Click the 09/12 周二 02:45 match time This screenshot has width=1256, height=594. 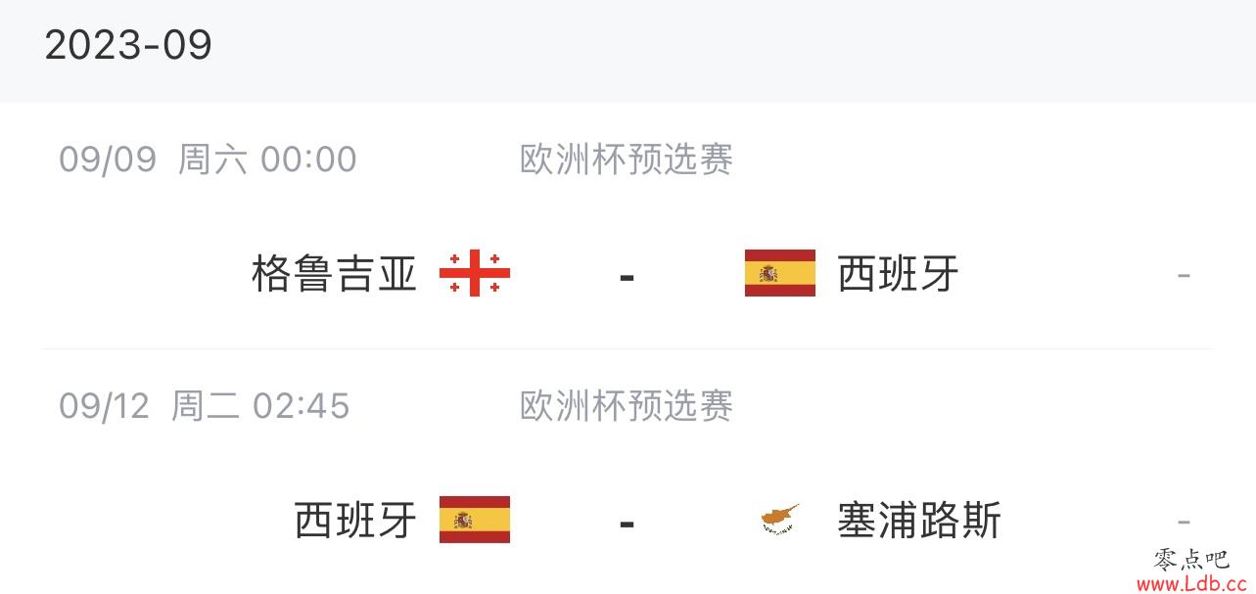[x=204, y=406]
